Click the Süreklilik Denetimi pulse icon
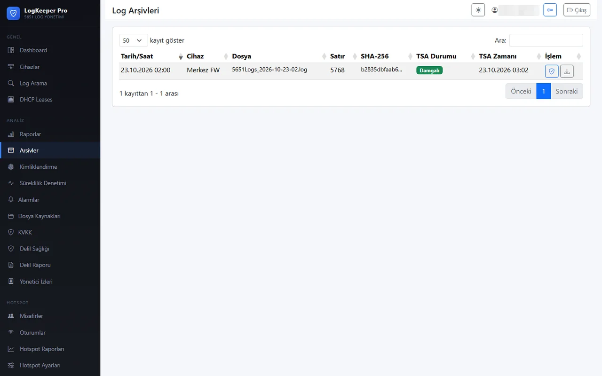Screen dimensions: 602x376 pos(11,183)
